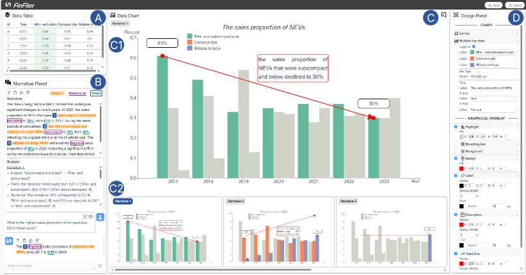Click the Marker overlay pin icon
The width and height of the screenshot is (526, 275).
click(x=463, y=158)
